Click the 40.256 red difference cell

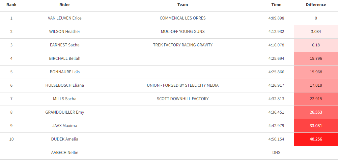[x=316, y=139]
